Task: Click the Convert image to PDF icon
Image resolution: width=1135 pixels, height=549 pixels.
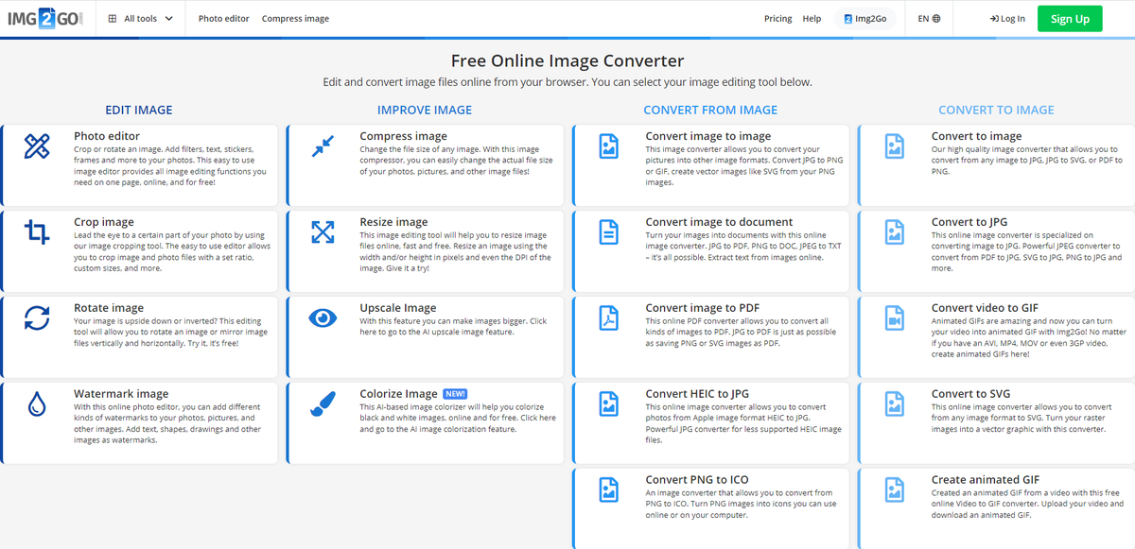Action: tap(608, 318)
